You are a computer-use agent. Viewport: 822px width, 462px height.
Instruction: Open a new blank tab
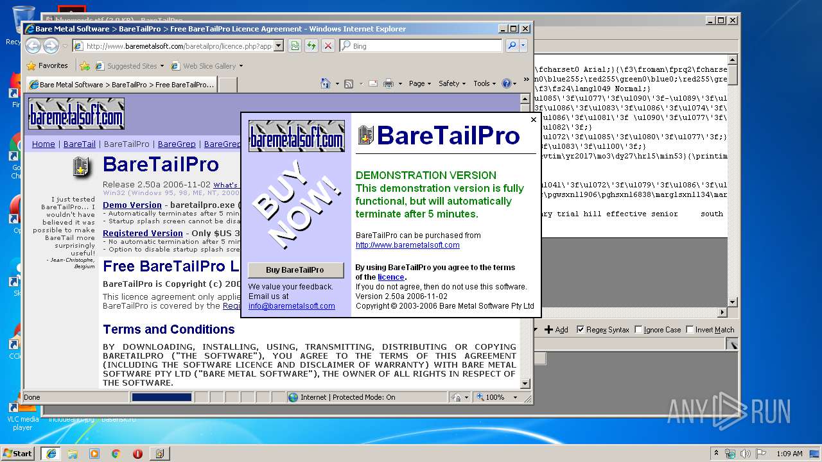click(x=228, y=85)
